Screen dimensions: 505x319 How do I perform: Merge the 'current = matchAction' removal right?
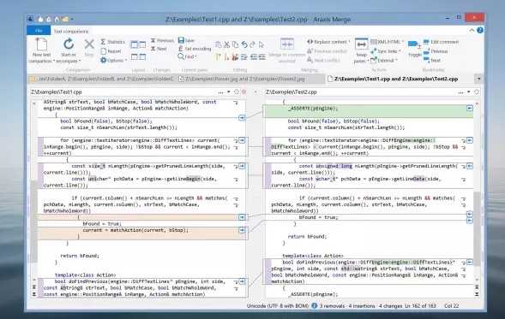coord(242,230)
